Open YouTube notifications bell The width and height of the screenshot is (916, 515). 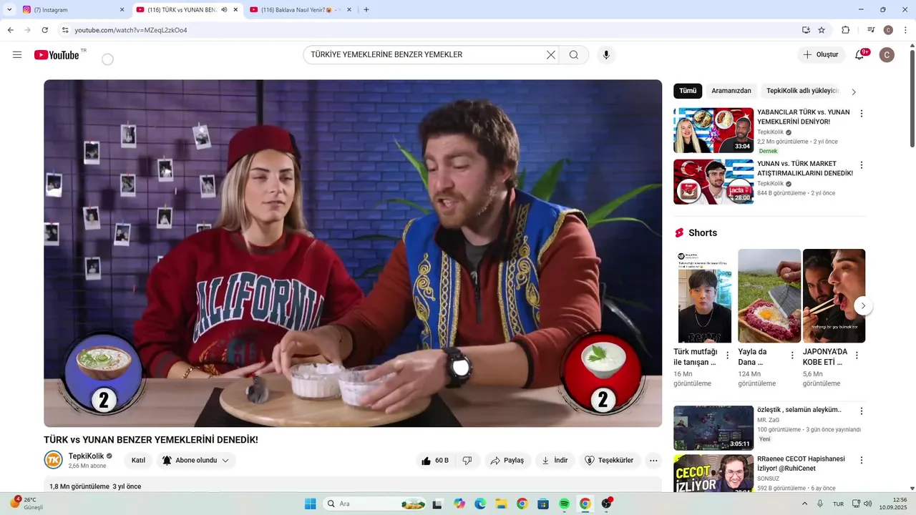pos(860,54)
